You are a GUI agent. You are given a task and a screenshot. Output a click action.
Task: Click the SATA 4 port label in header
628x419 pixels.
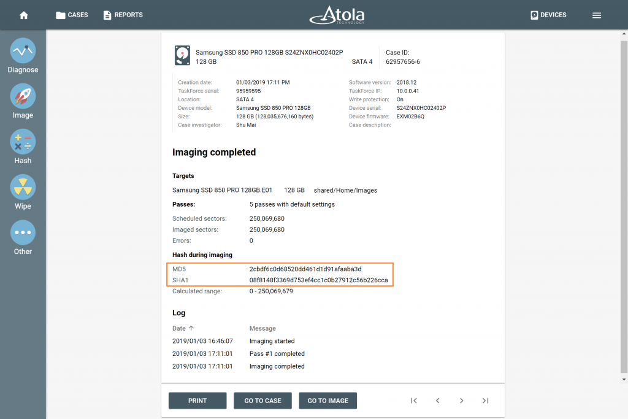[362, 62]
